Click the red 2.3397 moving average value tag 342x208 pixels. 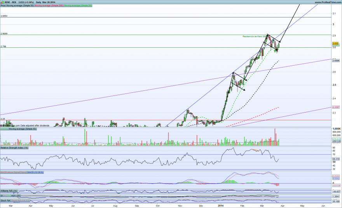click(336, 107)
